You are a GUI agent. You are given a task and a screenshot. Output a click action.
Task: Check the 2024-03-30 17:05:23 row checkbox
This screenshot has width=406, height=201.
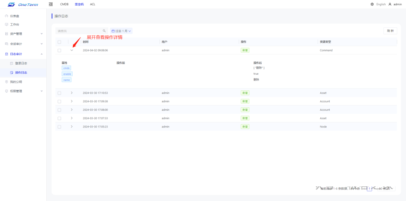tap(59, 127)
